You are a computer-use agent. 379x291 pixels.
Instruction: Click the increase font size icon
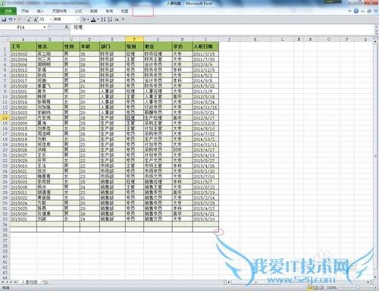(36, 20)
